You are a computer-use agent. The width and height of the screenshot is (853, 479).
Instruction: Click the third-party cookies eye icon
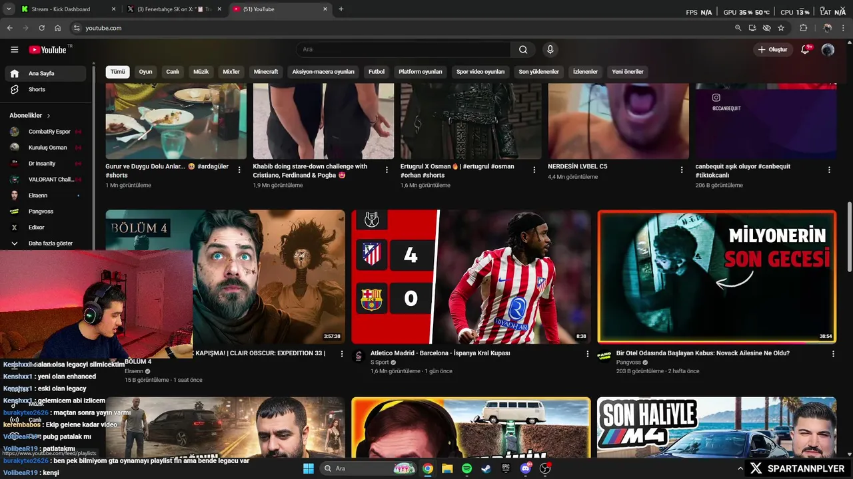[x=766, y=28]
